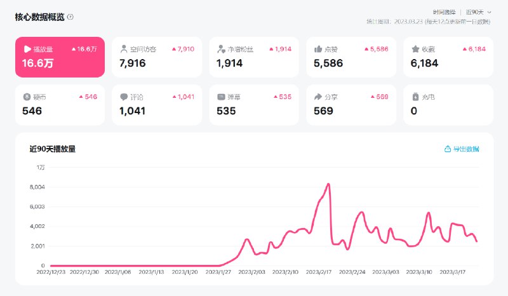Click the help icon beside 核心数据概览
This screenshot has height=296, width=508.
(x=70, y=17)
